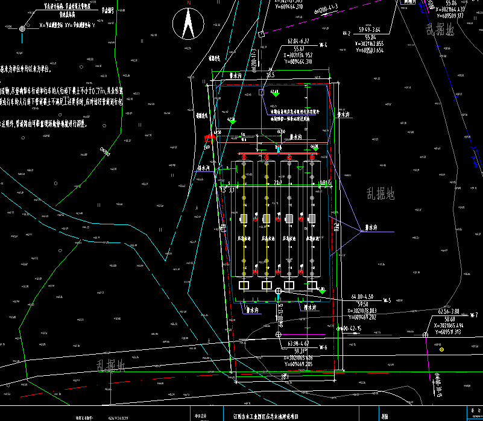Select the red entrance arrow on the site's west edge
The width and height of the screenshot is (483, 421).
point(209,138)
